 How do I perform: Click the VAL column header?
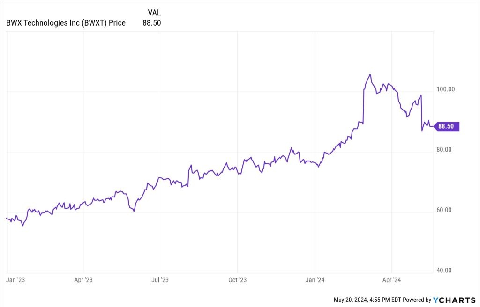[154, 13]
